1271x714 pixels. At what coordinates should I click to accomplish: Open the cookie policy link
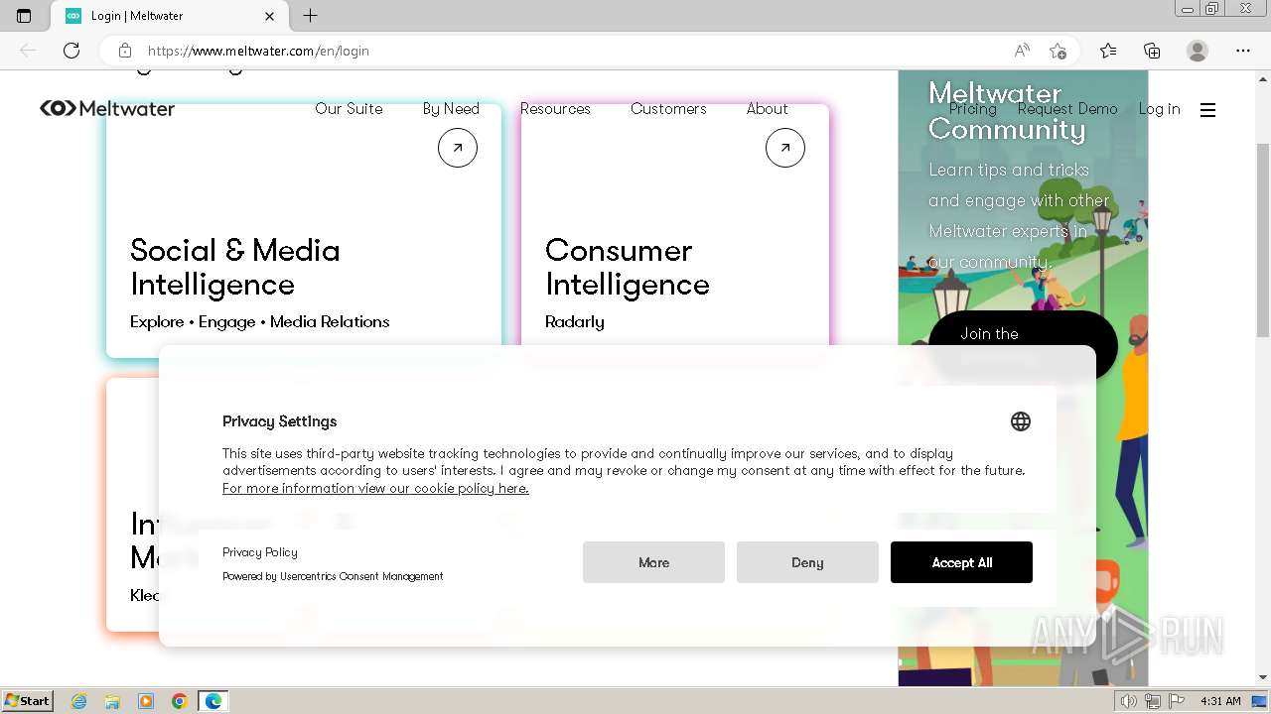375,488
